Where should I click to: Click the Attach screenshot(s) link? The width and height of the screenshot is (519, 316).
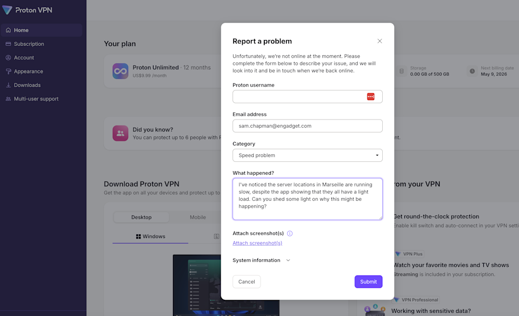click(x=257, y=243)
